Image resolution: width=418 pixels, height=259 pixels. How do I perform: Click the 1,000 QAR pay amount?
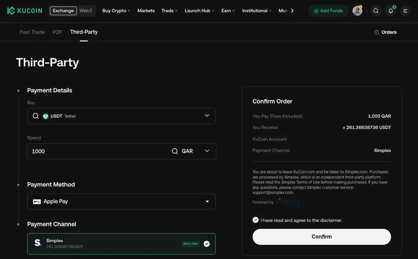(379, 116)
